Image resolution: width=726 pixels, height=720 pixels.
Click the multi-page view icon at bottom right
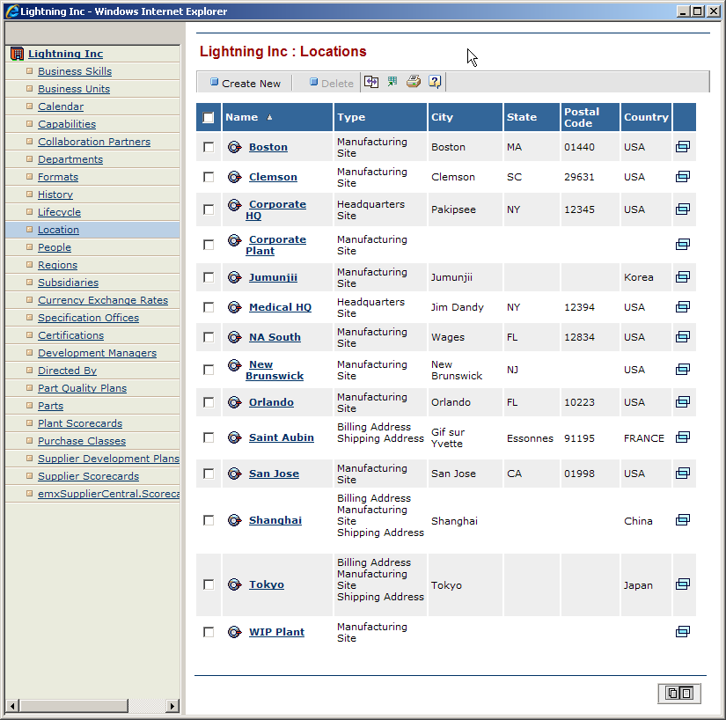[679, 693]
